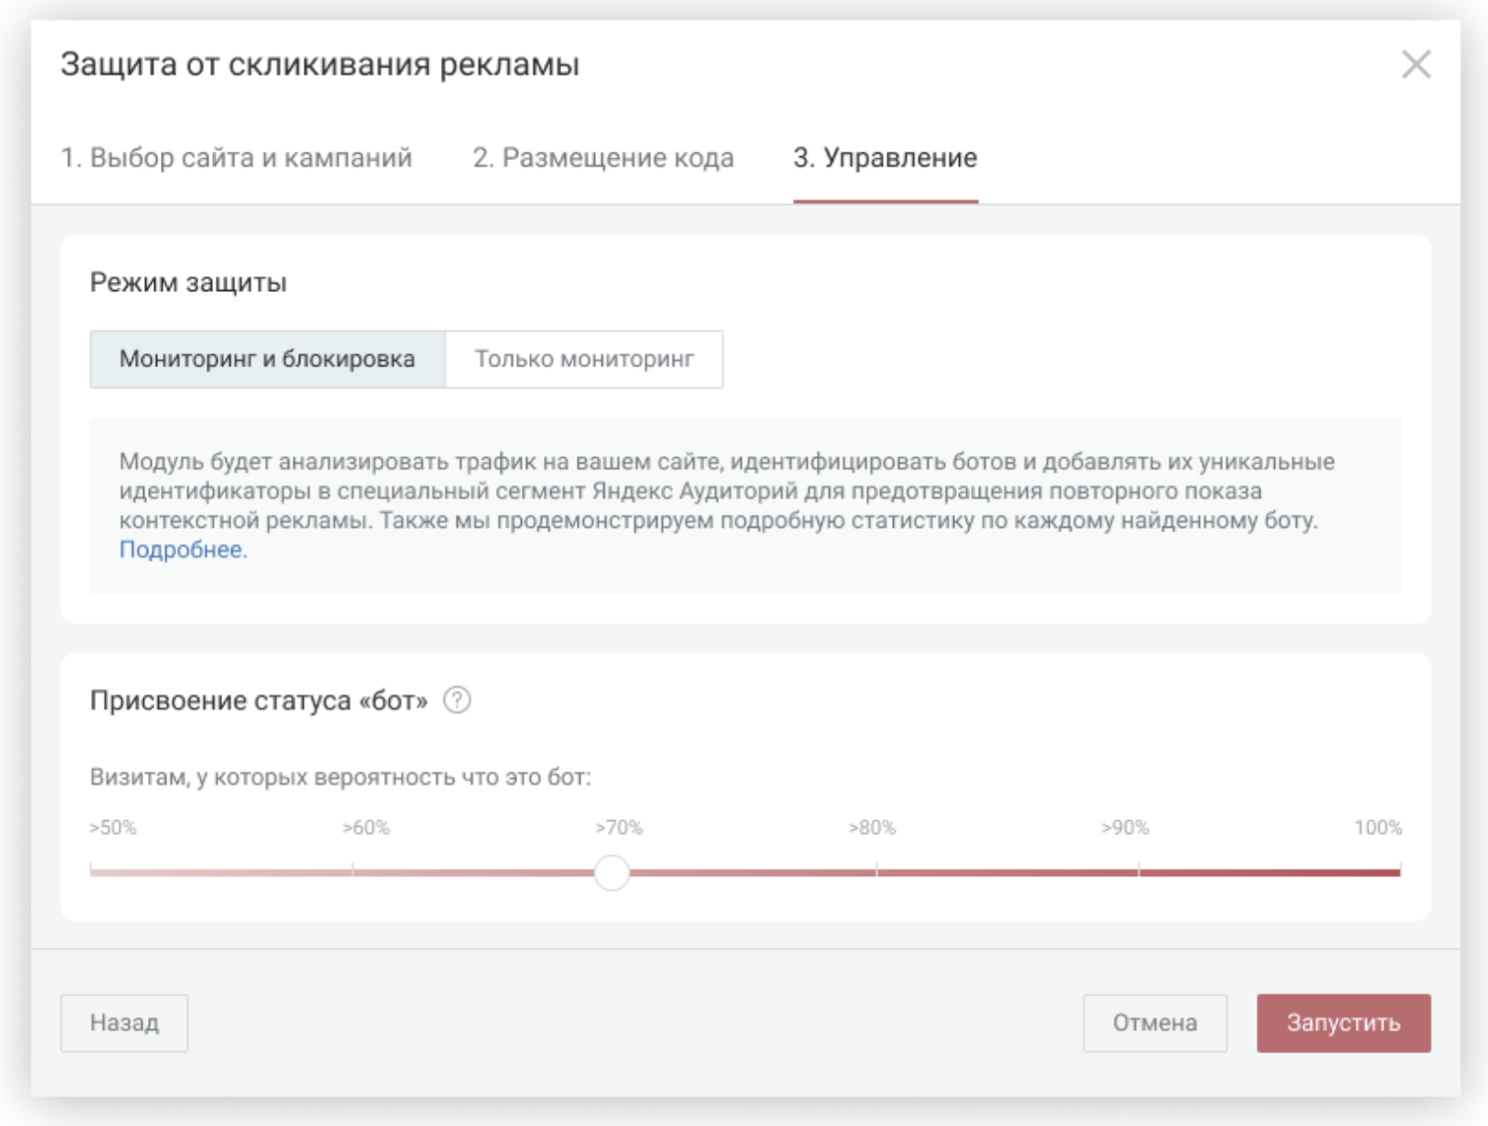This screenshot has width=1488, height=1126.
Task: Click the 'Назад' button
Action: pyautogui.click(x=125, y=1023)
